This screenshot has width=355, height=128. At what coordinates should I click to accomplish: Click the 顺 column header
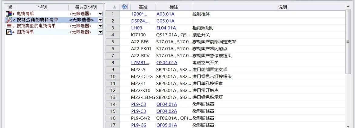[10, 7]
